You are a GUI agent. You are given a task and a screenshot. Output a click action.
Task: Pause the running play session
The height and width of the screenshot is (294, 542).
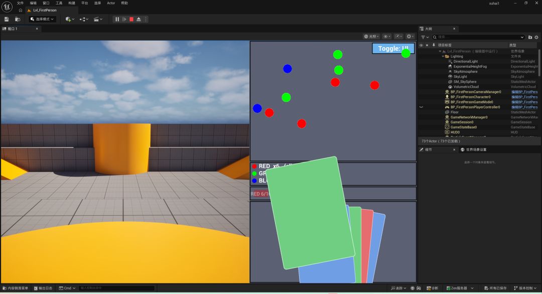[117, 20]
